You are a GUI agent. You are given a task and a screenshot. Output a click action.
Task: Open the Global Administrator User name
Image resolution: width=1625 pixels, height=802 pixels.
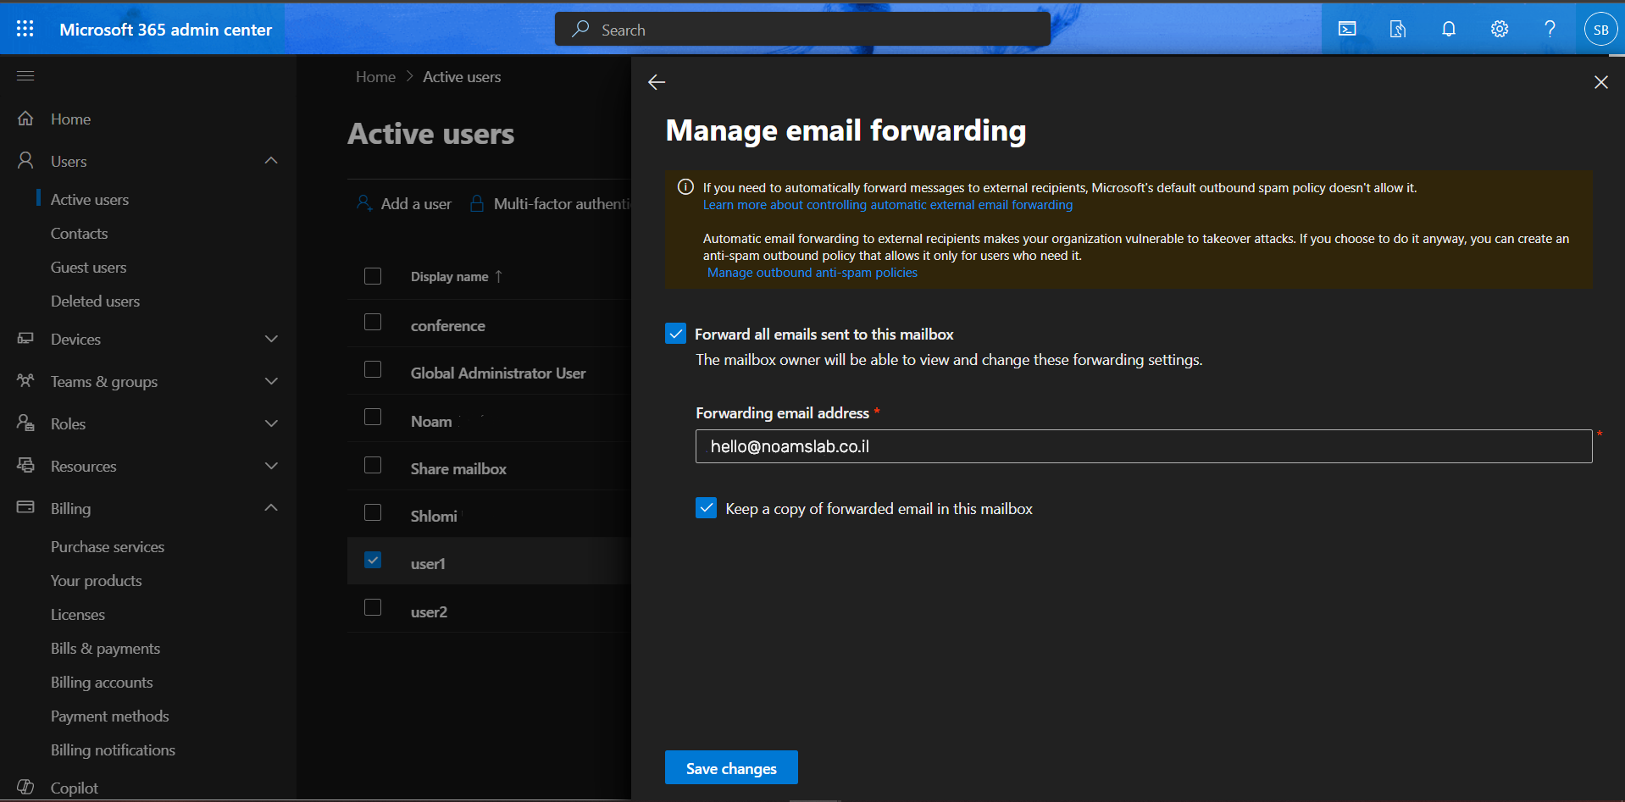498,373
